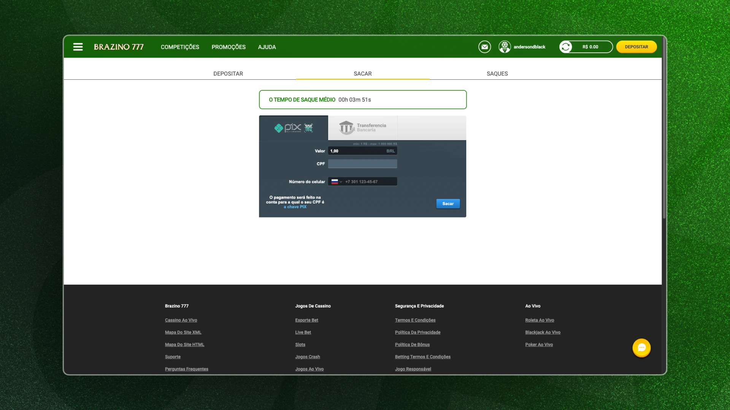The height and width of the screenshot is (410, 730).
Task: Open the Roleta Ao Vivo link
Action: [x=540, y=320]
